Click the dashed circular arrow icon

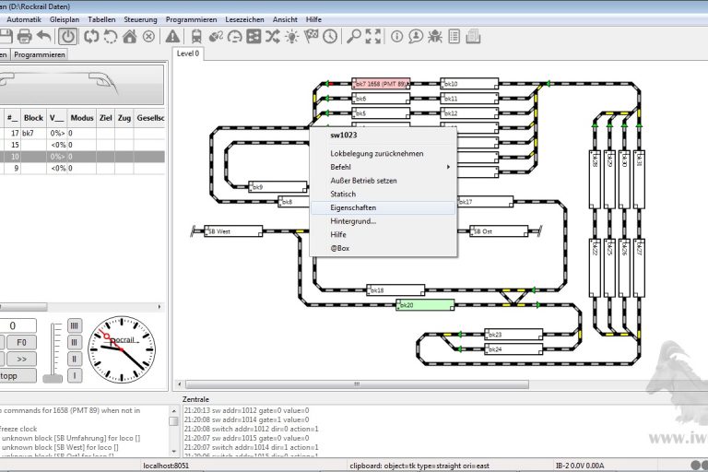click(111, 37)
